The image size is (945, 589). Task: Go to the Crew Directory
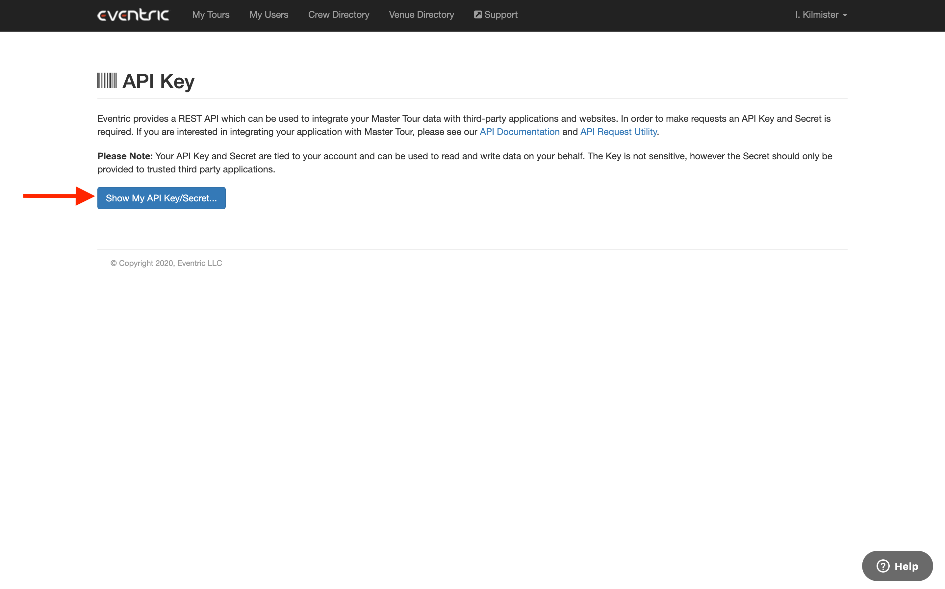tap(339, 14)
